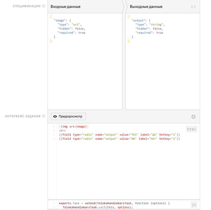
Task: Click help icon next to Спецификации
Action: 44,6
